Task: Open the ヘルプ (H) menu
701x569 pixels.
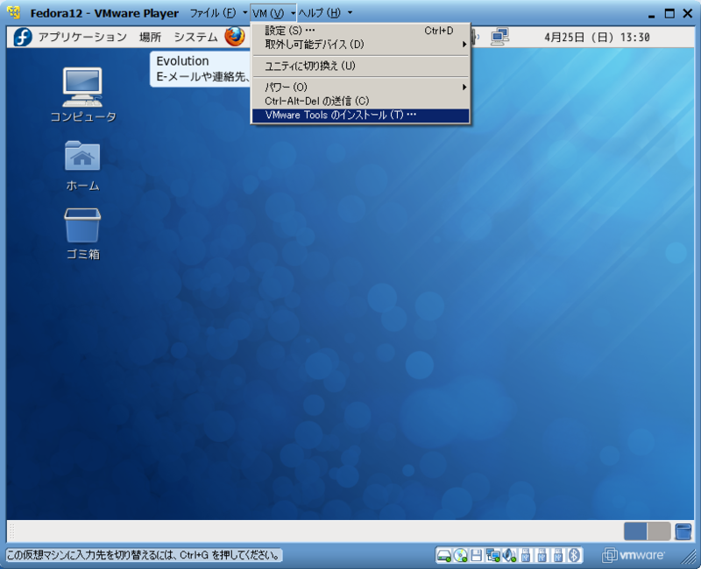Action: [x=325, y=13]
